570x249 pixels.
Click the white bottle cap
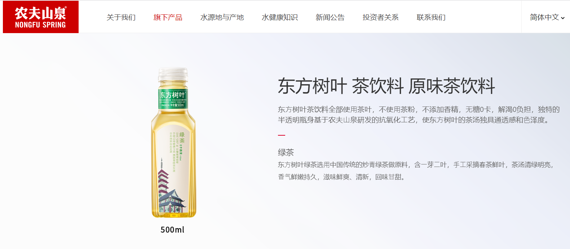[x=173, y=74]
